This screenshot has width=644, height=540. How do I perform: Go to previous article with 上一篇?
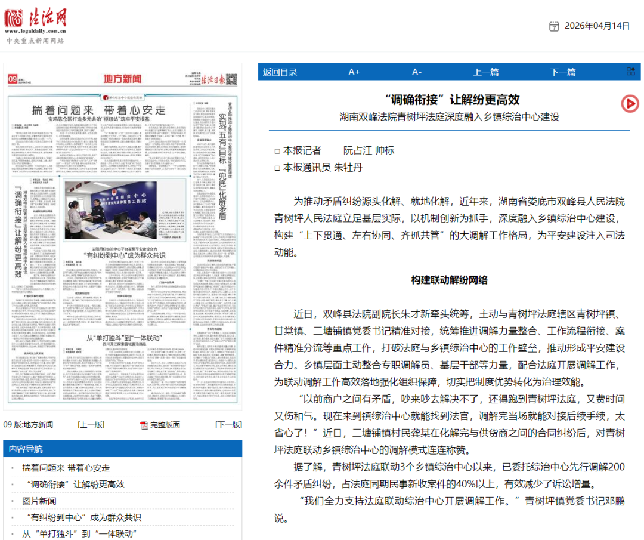point(486,72)
